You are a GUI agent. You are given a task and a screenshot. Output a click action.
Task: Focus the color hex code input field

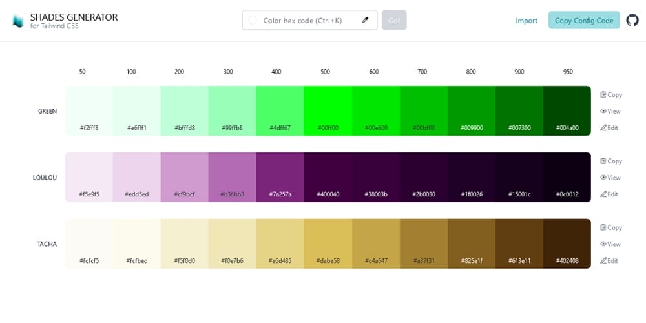[x=310, y=20]
